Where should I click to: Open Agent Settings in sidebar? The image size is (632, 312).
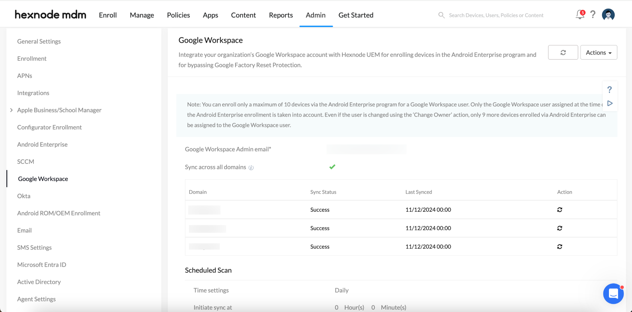(x=36, y=299)
